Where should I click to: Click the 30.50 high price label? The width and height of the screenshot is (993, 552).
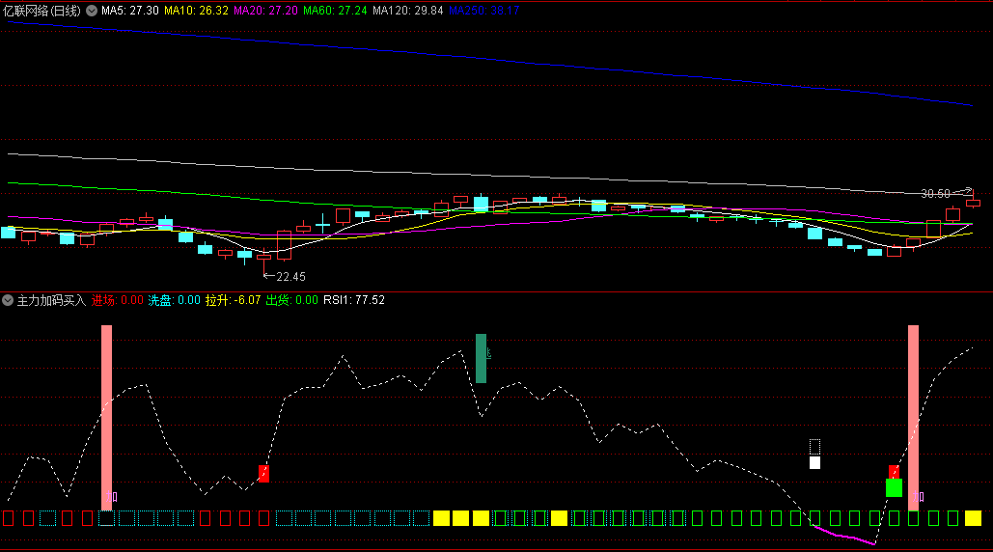(x=935, y=194)
